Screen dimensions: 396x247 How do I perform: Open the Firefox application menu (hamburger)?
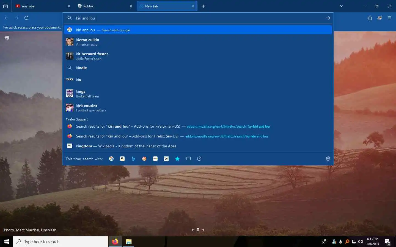pyautogui.click(x=389, y=18)
